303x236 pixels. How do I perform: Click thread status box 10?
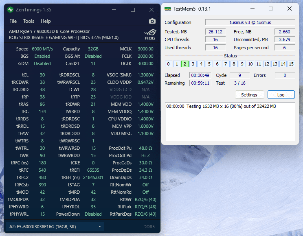click(250, 64)
